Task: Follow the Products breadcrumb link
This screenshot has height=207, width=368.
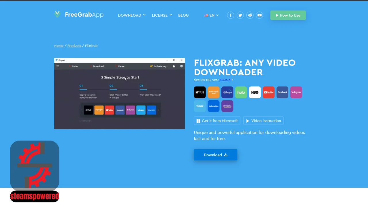Action: [74, 46]
